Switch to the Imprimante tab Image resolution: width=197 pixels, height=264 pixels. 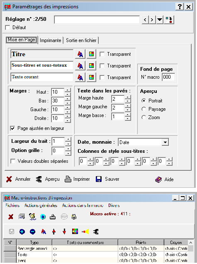(x=51, y=40)
